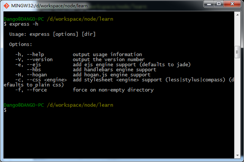
Task: Click 'add handlebars engine support' description
Action: 114,70
